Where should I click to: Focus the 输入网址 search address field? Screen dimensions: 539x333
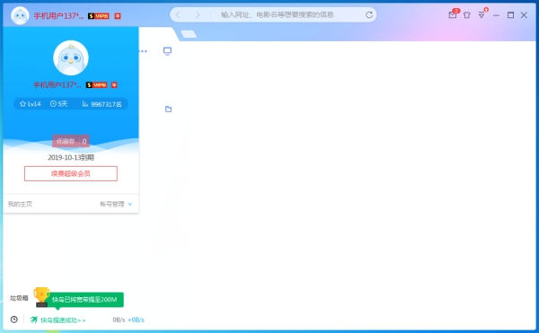277,14
